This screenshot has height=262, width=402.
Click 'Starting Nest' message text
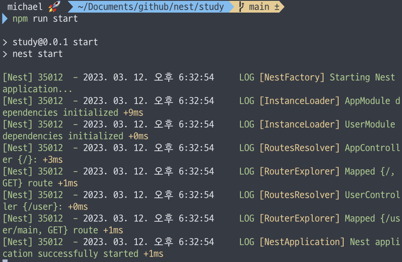[362, 77]
